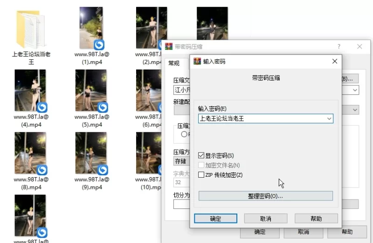Click the WinRAR icon in 输入密码 title bar
The image size is (373, 243).
coord(197,61)
